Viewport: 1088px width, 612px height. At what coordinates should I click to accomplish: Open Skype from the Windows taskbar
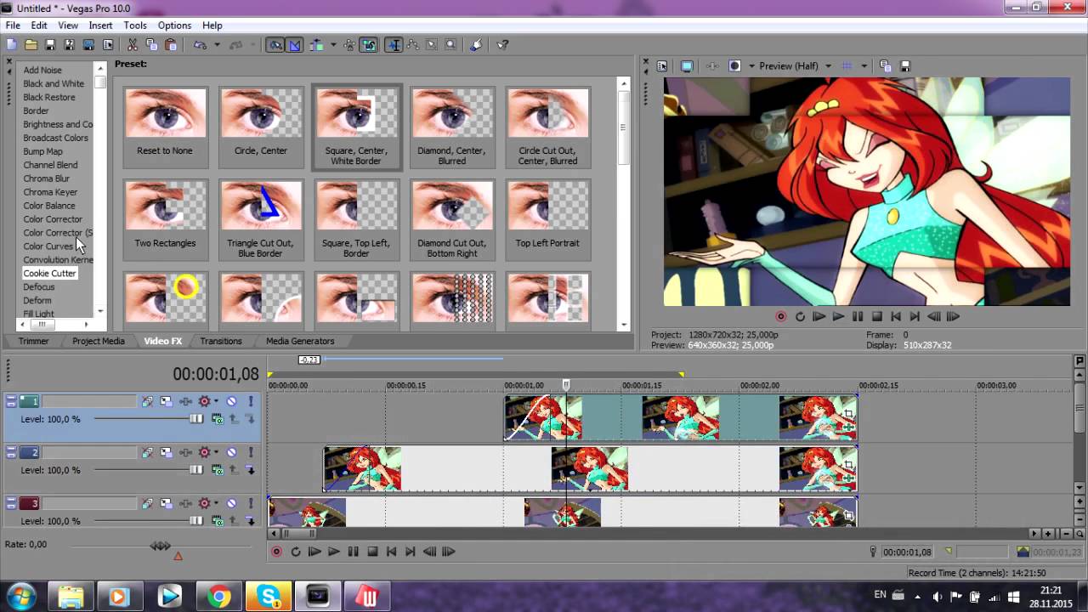[269, 597]
